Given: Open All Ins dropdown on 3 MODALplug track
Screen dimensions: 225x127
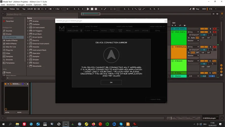Looking at the screenshot, I should pyautogui.click(x=193, y=47).
